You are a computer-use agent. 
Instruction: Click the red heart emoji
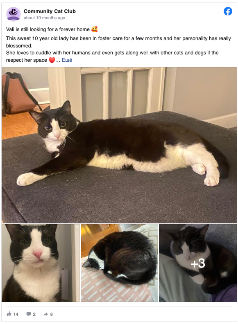(52, 60)
